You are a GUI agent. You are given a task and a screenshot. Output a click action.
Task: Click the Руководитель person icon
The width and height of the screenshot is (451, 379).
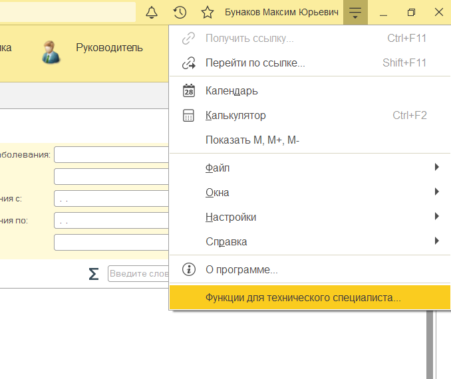coord(51,52)
